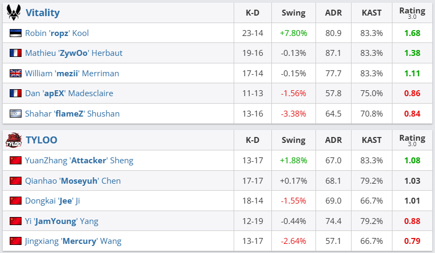Click the Israeli flag beside flameZ
Screen dimensions: 435x253
click(15, 114)
